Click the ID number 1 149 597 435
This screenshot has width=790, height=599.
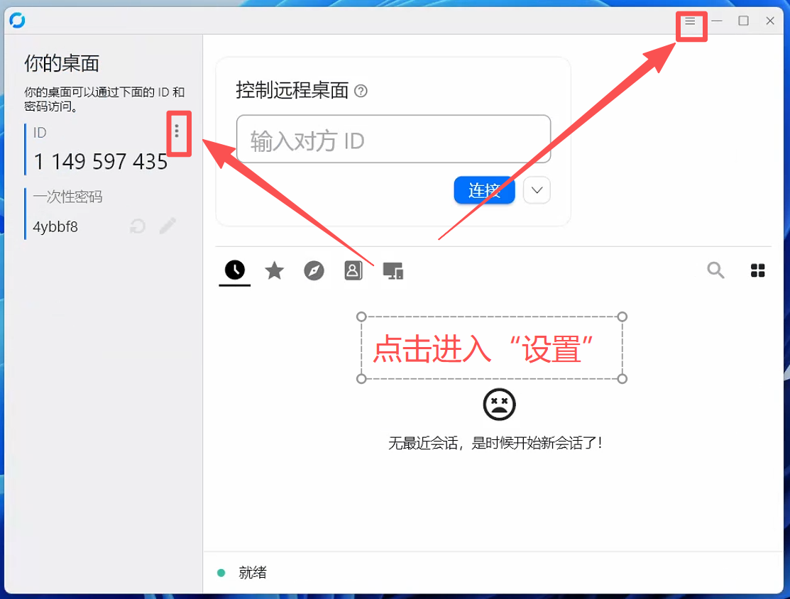coord(100,162)
